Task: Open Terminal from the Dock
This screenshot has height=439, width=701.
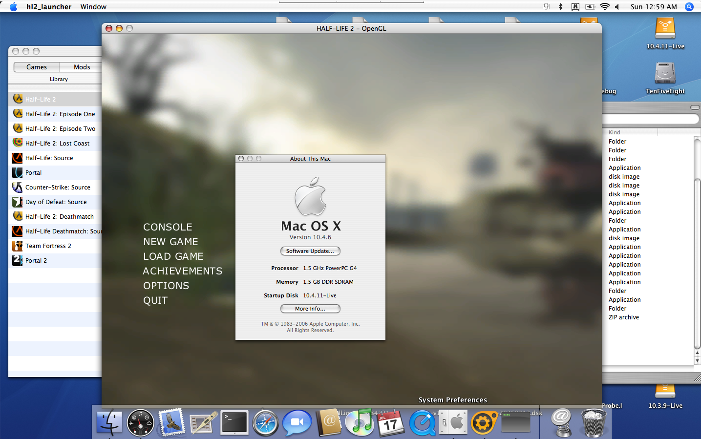Action: point(234,422)
